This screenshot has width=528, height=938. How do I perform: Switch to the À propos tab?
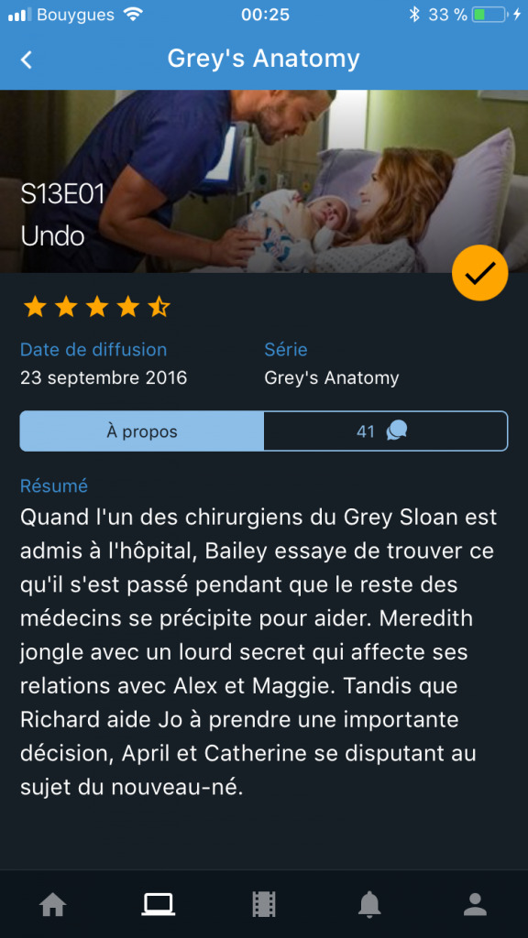142,431
